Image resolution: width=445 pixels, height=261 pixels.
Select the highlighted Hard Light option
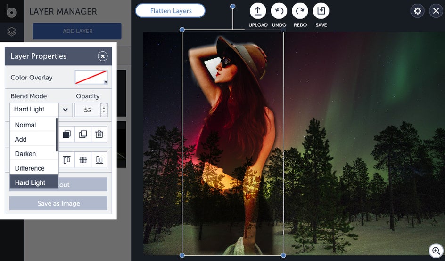[x=34, y=182]
